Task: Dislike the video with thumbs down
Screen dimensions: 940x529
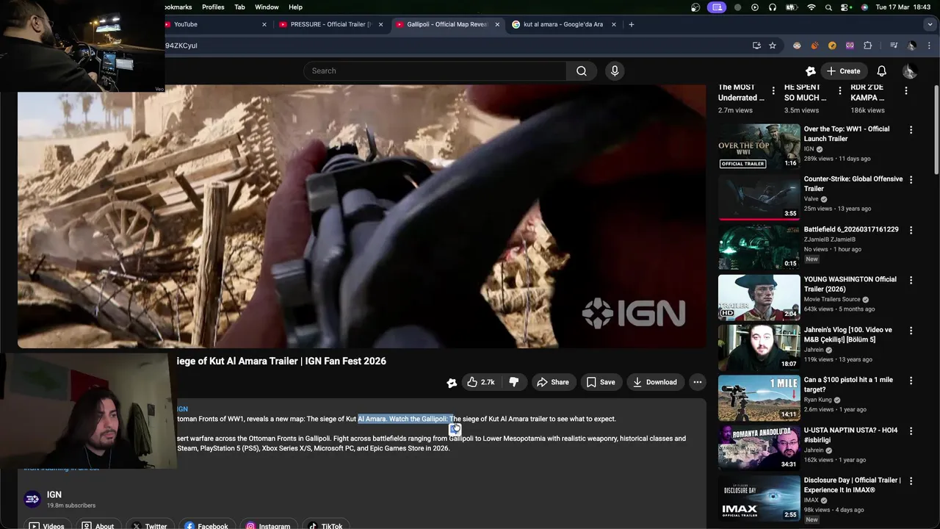Action: (x=514, y=382)
